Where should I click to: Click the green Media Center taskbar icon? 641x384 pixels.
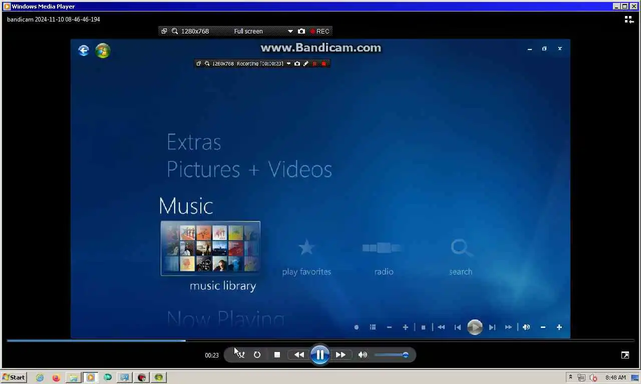click(159, 377)
